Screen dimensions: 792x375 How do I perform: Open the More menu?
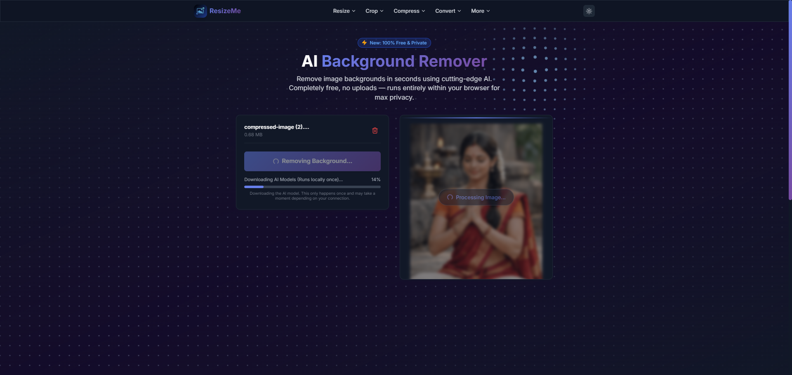point(480,11)
